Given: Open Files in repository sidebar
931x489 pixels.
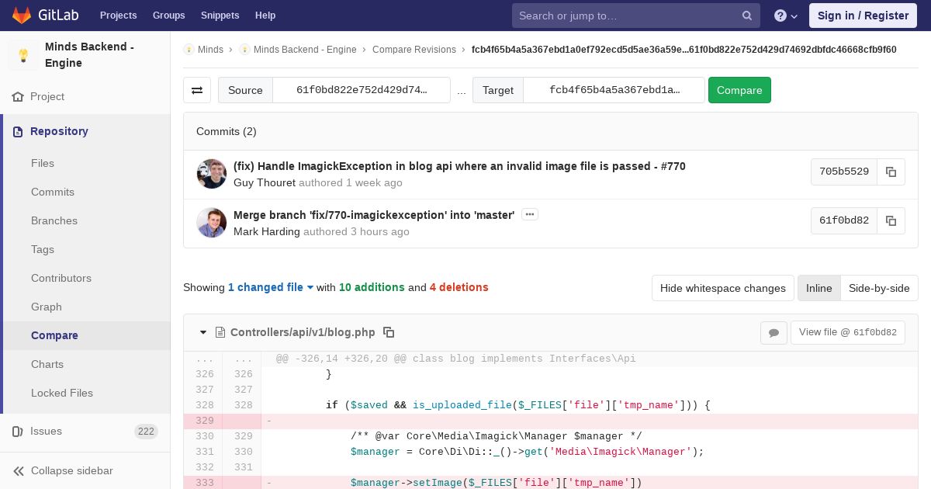Looking at the screenshot, I should 43,164.
